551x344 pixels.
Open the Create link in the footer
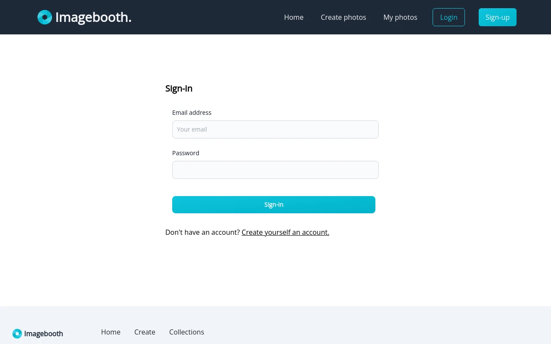pos(145,332)
